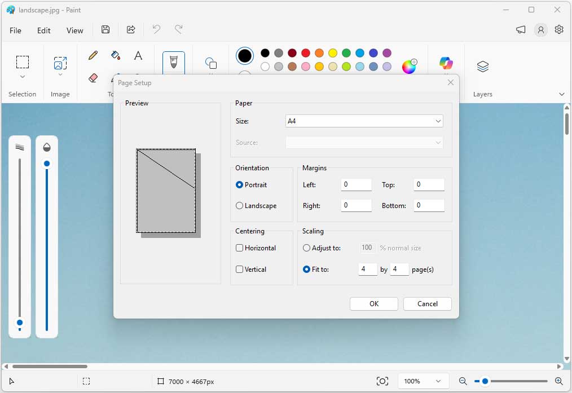
Task: Expand the Image options chevron
Action: [x=60, y=75]
